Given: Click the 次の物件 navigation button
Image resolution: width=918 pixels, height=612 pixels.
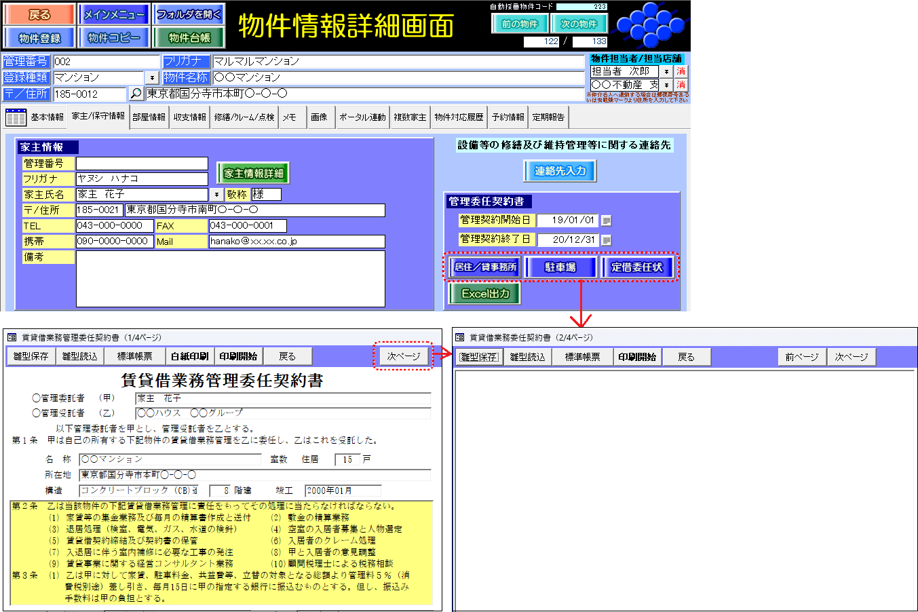Looking at the screenshot, I should pos(579,24).
